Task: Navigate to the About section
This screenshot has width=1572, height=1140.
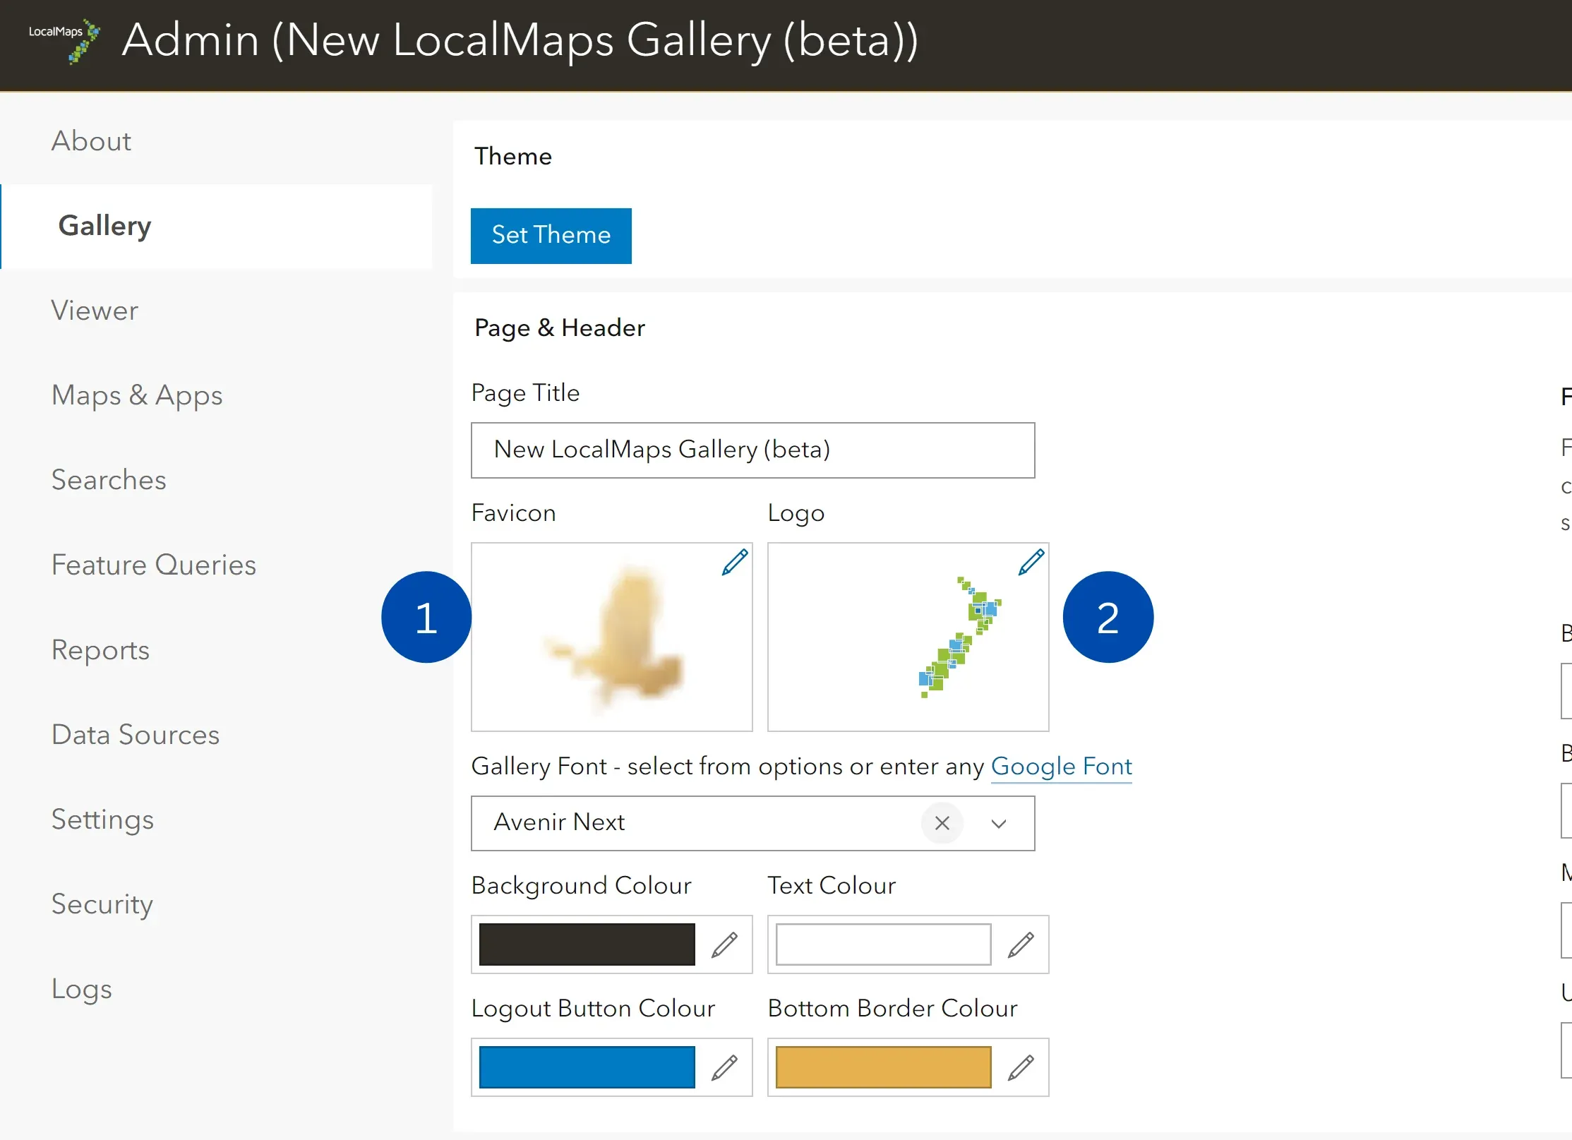Action: pyautogui.click(x=90, y=140)
